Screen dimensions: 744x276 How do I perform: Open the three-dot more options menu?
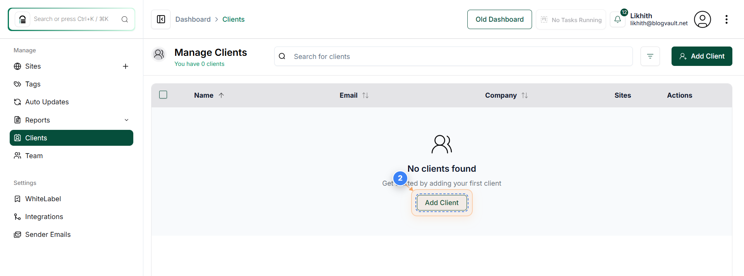tap(727, 19)
